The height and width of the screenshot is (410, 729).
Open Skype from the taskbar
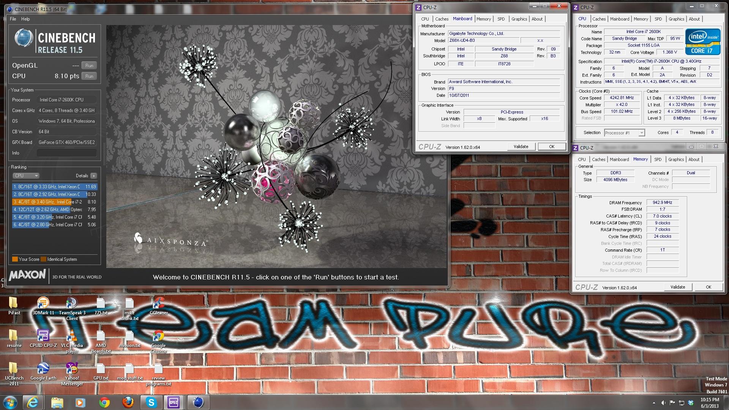(151, 402)
